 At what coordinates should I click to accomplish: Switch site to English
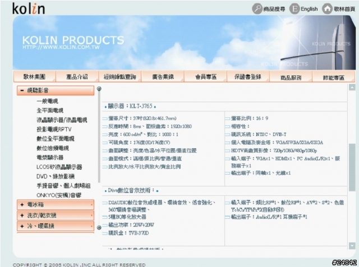(309, 9)
